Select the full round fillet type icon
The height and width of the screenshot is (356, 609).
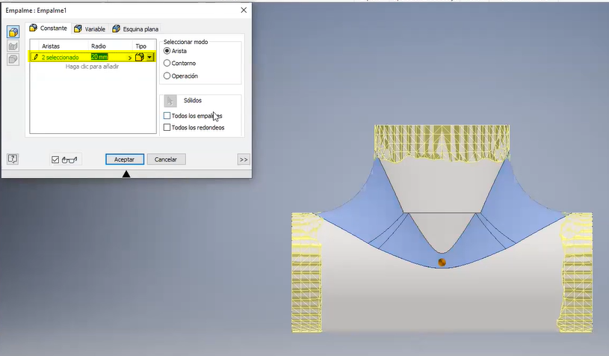click(13, 60)
